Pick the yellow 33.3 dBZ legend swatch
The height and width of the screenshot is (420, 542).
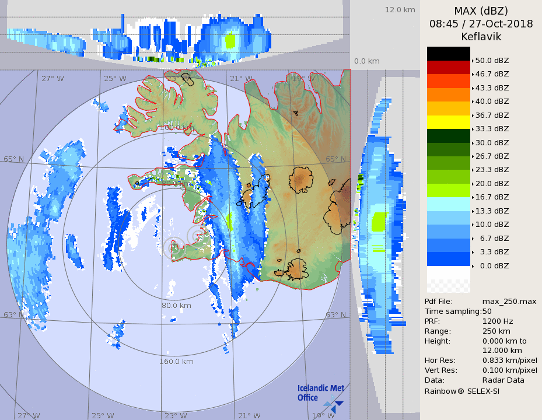(x=448, y=122)
